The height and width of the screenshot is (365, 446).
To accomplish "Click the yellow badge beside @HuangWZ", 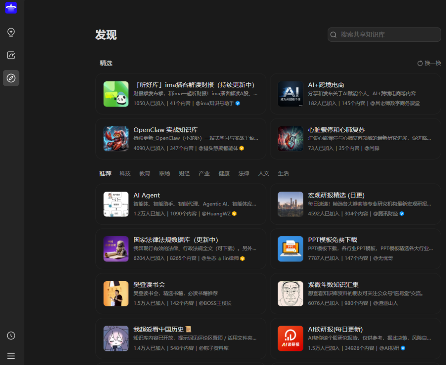I will tap(234, 214).
